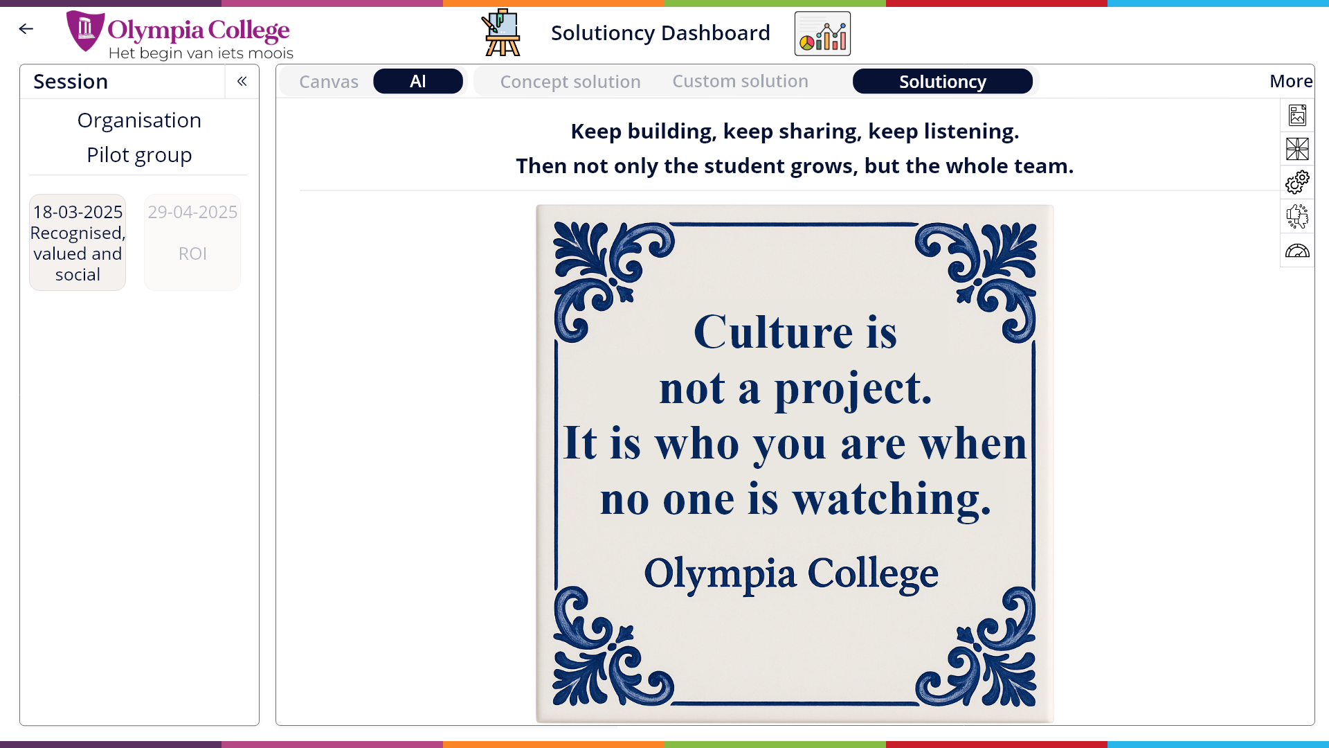The height and width of the screenshot is (748, 1329).
Task: Click the thumbs-up feedback icon
Action: [1297, 217]
